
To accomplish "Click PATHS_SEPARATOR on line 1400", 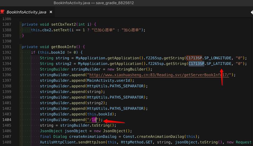I will pos(127,97).
